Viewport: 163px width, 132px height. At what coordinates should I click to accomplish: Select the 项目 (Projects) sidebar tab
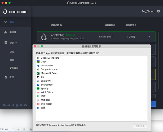tap(15, 22)
